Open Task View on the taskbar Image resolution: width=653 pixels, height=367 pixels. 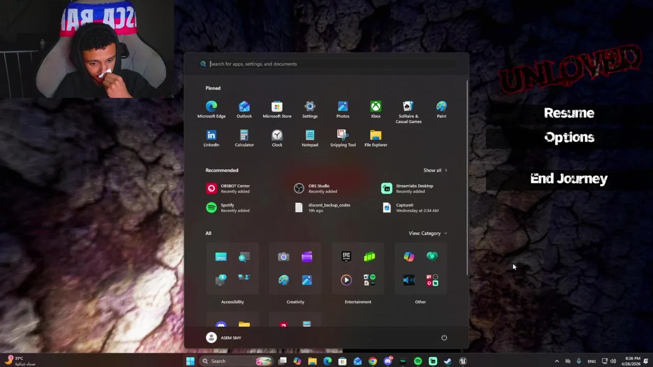point(283,361)
